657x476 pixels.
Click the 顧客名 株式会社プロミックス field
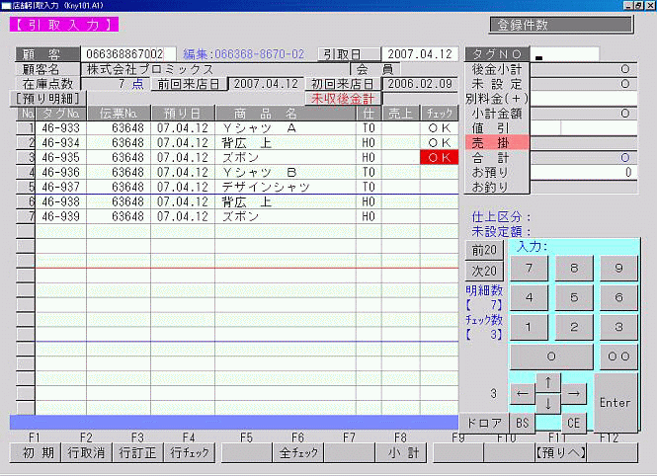pos(215,69)
